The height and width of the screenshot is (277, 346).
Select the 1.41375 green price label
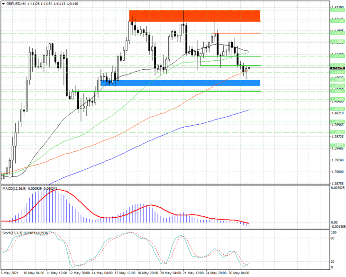point(337,56)
